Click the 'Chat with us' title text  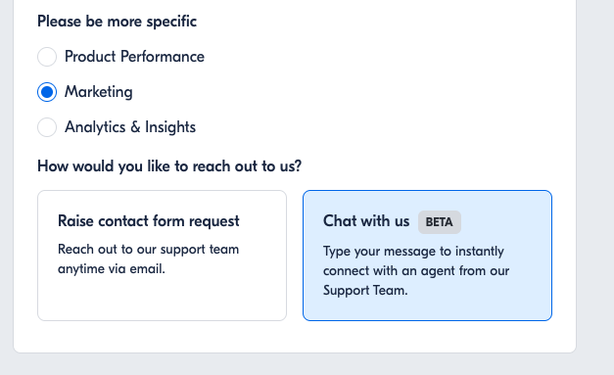click(x=366, y=221)
